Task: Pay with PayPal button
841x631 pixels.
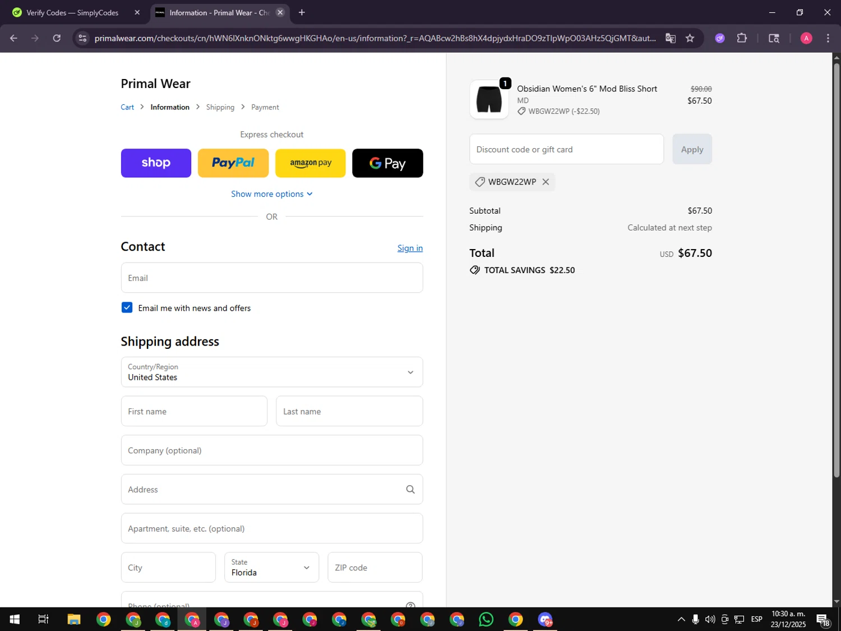Action: (233, 163)
